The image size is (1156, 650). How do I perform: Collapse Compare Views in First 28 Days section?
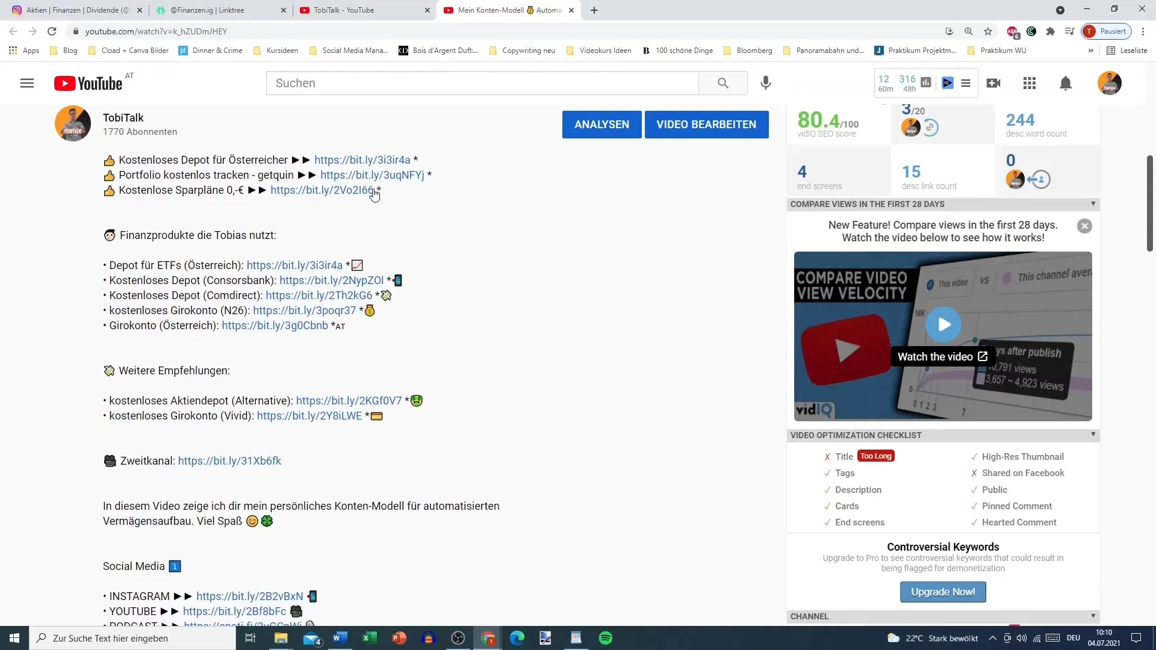point(1093,203)
